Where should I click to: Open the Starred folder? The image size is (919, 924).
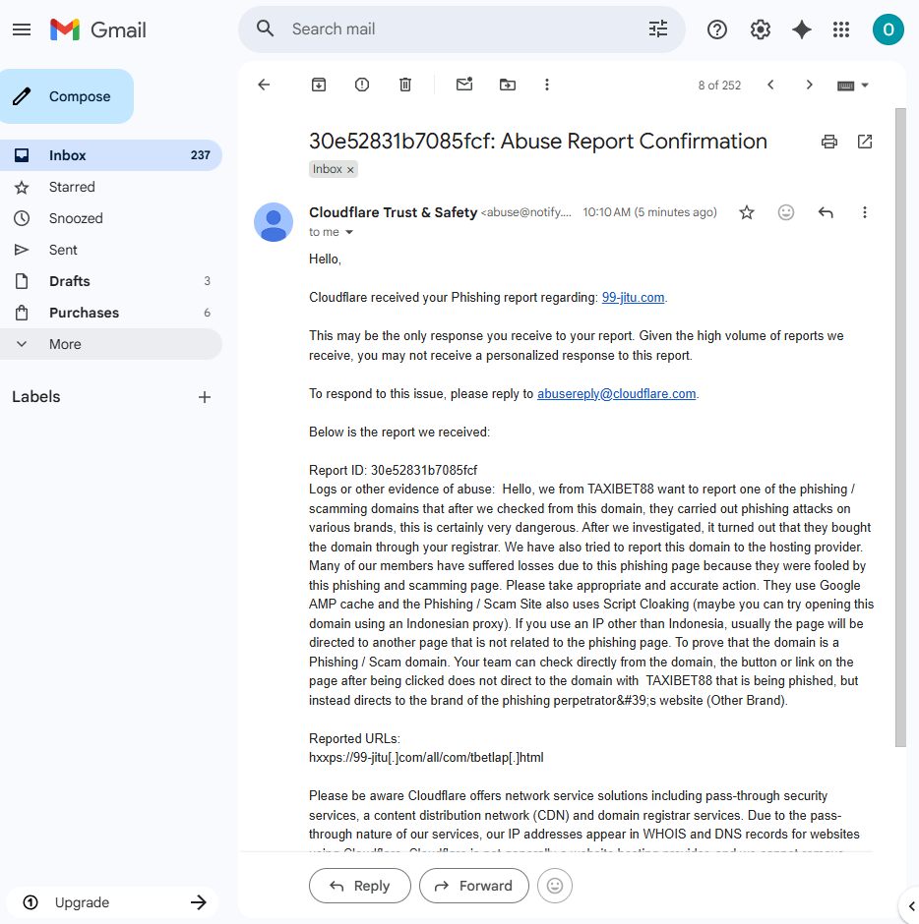point(111,187)
